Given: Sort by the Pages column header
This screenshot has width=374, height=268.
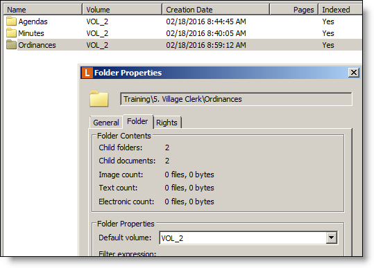Looking at the screenshot, I should (x=294, y=10).
